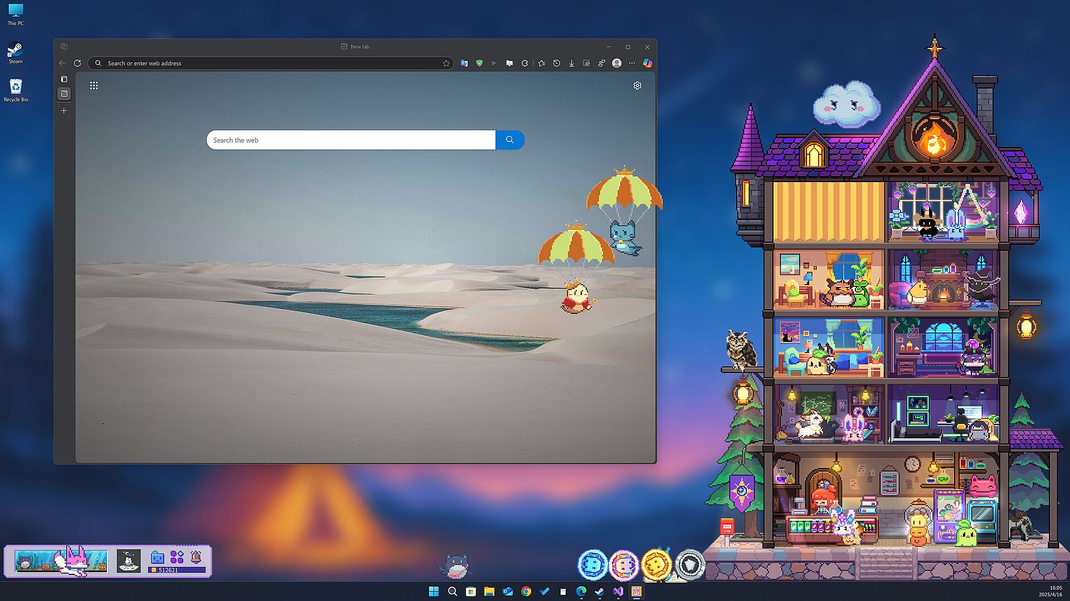Open the profile avatar menu
This screenshot has height=601, width=1070.
point(616,63)
